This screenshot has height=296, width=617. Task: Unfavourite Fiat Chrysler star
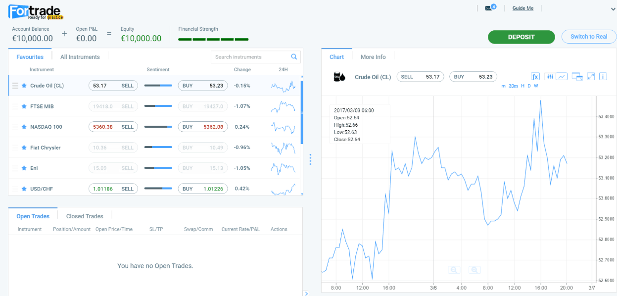point(24,148)
